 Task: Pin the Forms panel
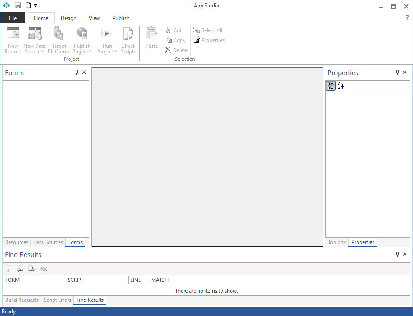click(x=76, y=72)
